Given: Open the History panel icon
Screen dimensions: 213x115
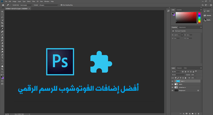Looking at the screenshot, I should [x=169, y=11].
